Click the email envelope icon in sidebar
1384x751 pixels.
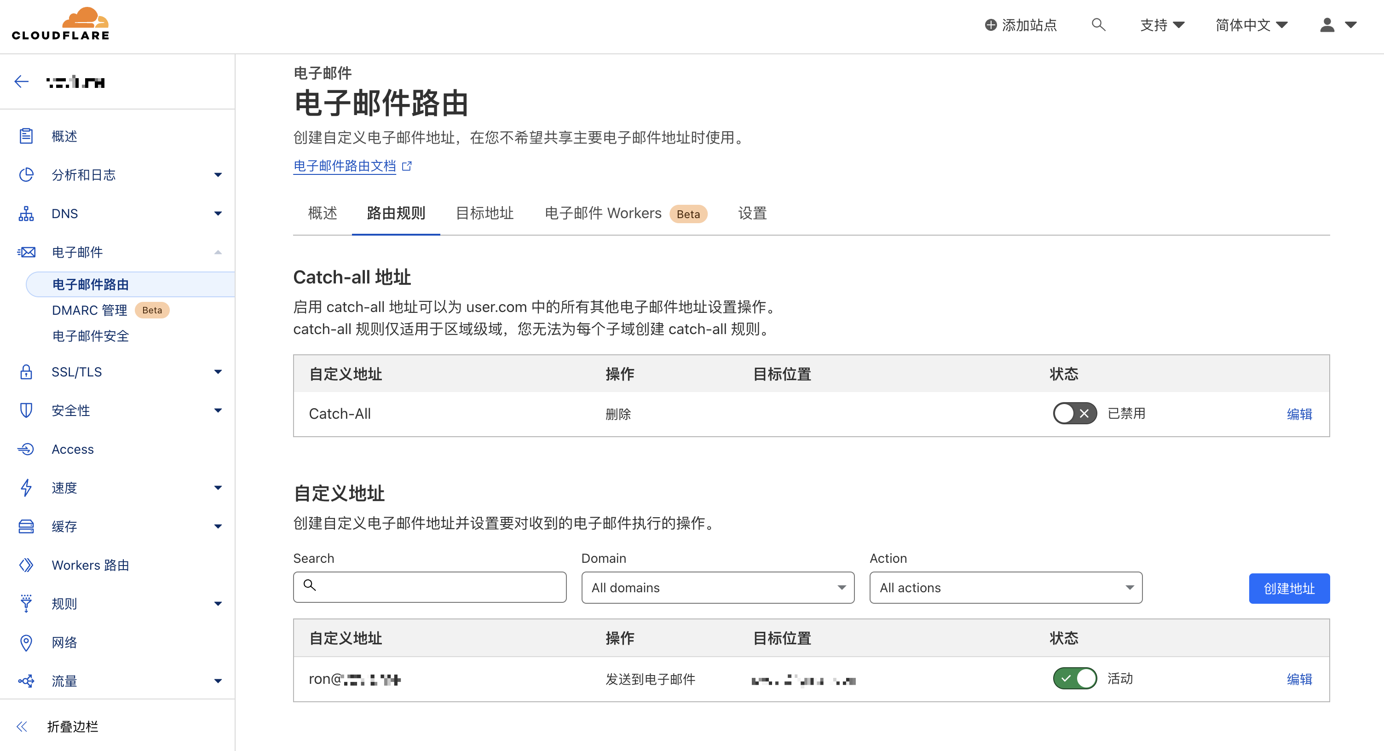[26, 252]
